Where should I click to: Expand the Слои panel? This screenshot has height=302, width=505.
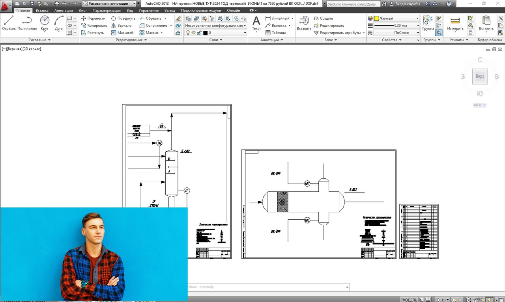pyautogui.click(x=216, y=40)
